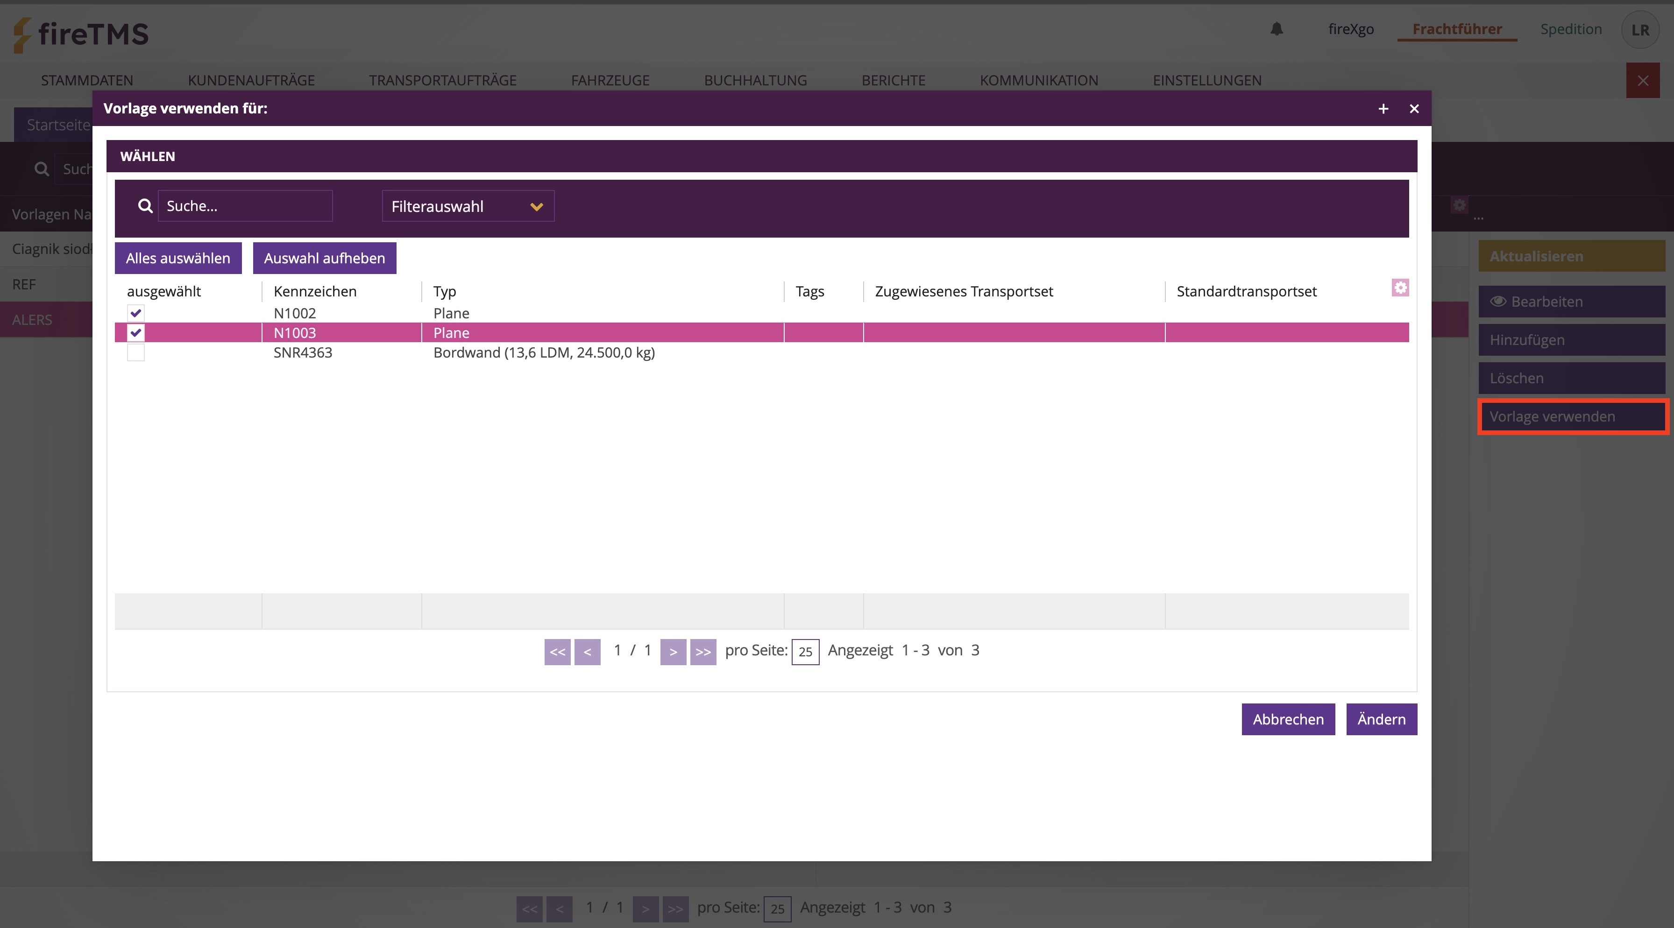Open the Filterauswahl dropdown
The height and width of the screenshot is (928, 1674).
pos(467,206)
